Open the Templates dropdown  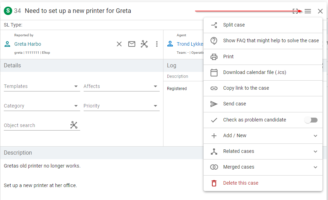tap(42, 86)
